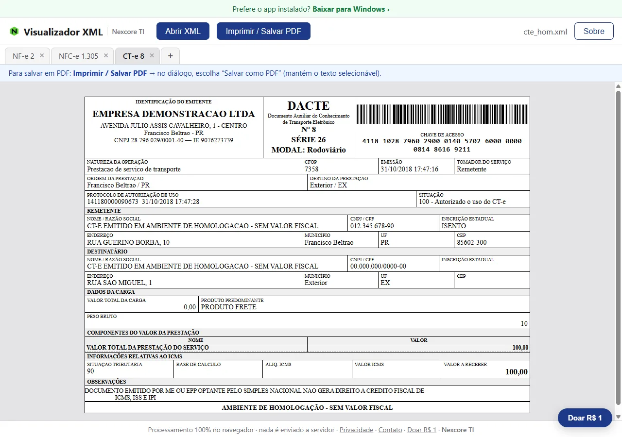Open the Contato footer link
The width and height of the screenshot is (622, 437).
(x=390, y=430)
